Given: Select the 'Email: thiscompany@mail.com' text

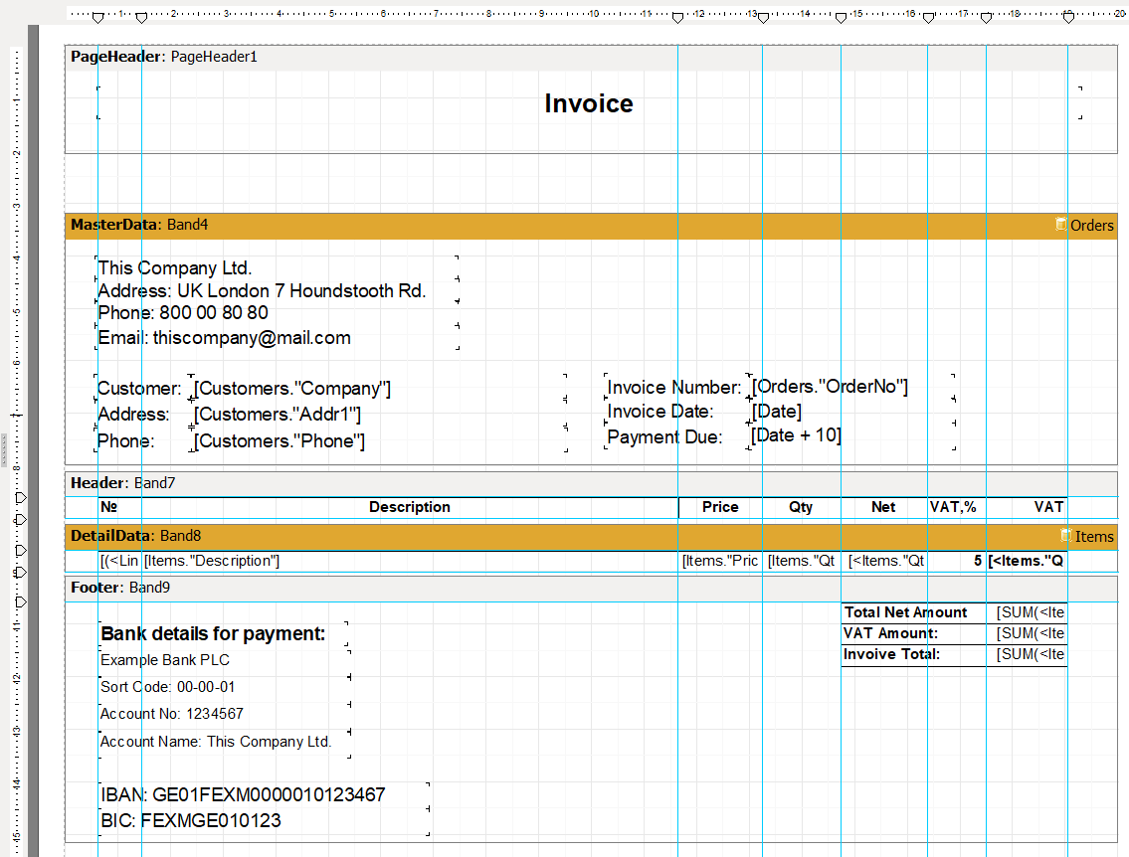Looking at the screenshot, I should coord(225,338).
